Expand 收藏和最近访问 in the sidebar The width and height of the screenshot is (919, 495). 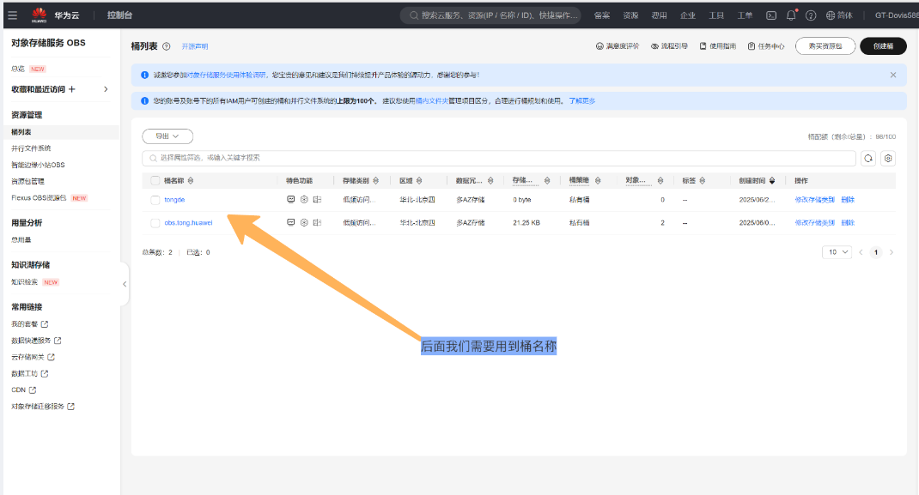(x=106, y=89)
